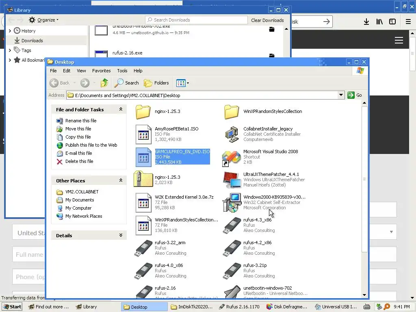Expand History tree item in Library

tap(10, 31)
